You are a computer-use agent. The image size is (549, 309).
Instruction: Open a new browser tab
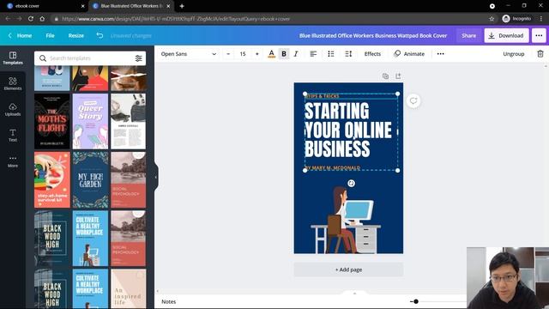pyautogui.click(x=182, y=6)
